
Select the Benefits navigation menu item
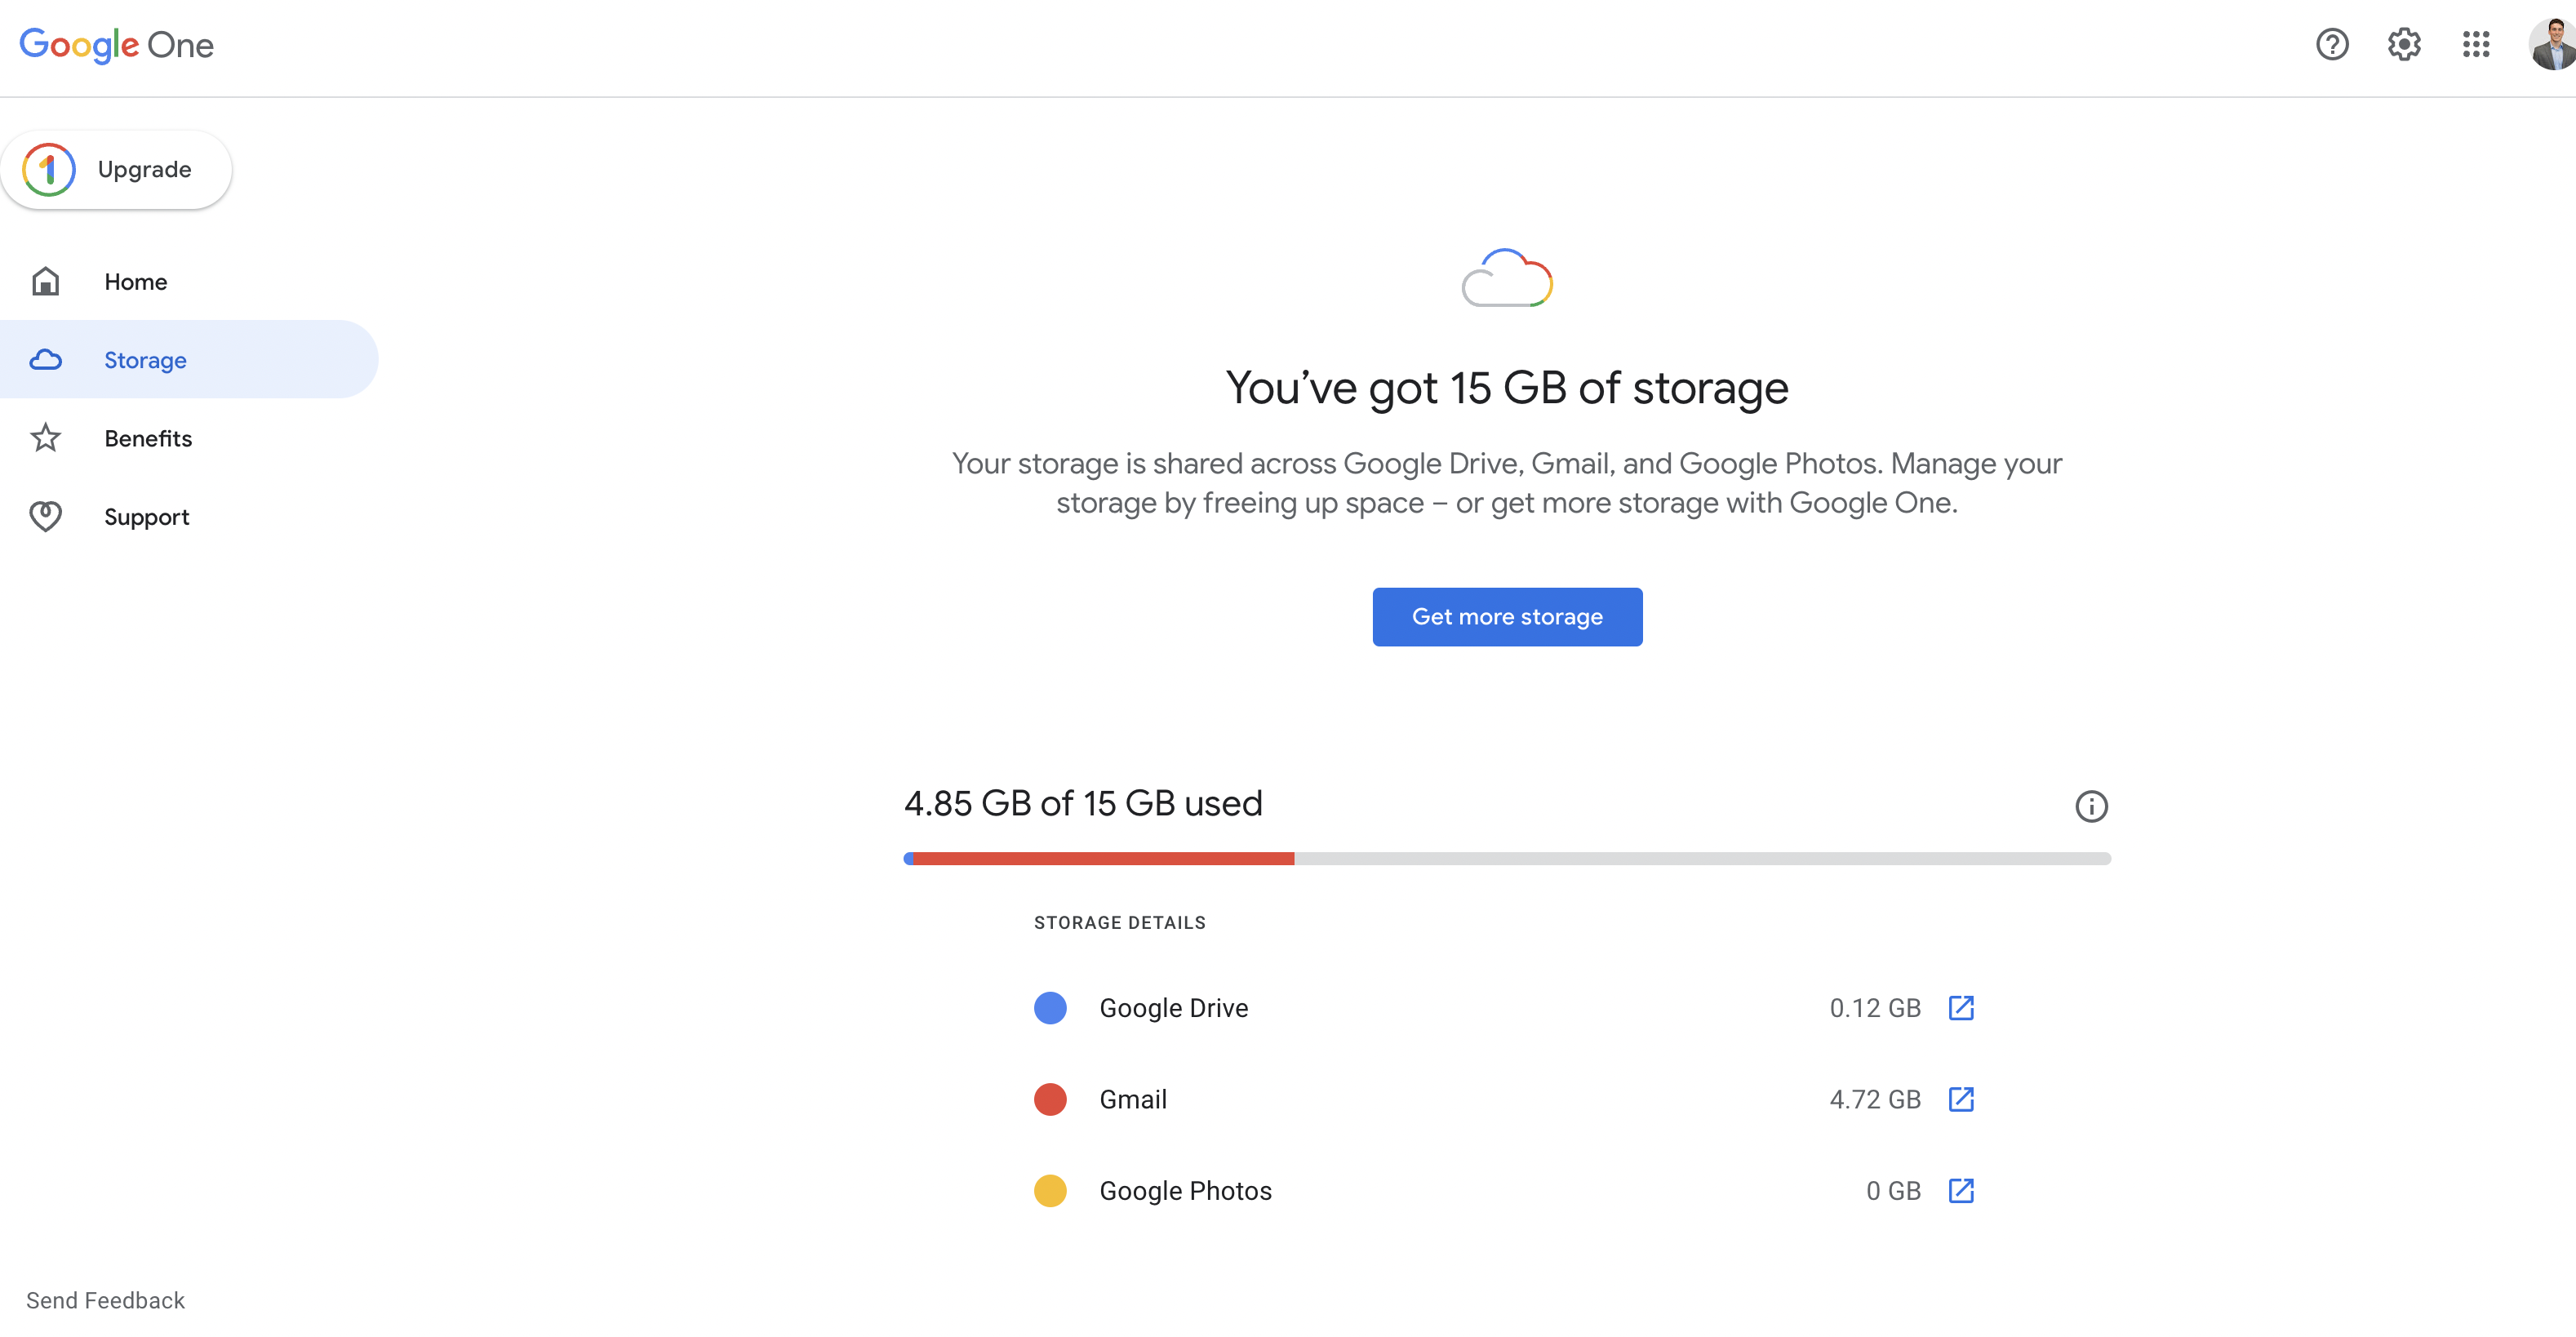click(149, 436)
